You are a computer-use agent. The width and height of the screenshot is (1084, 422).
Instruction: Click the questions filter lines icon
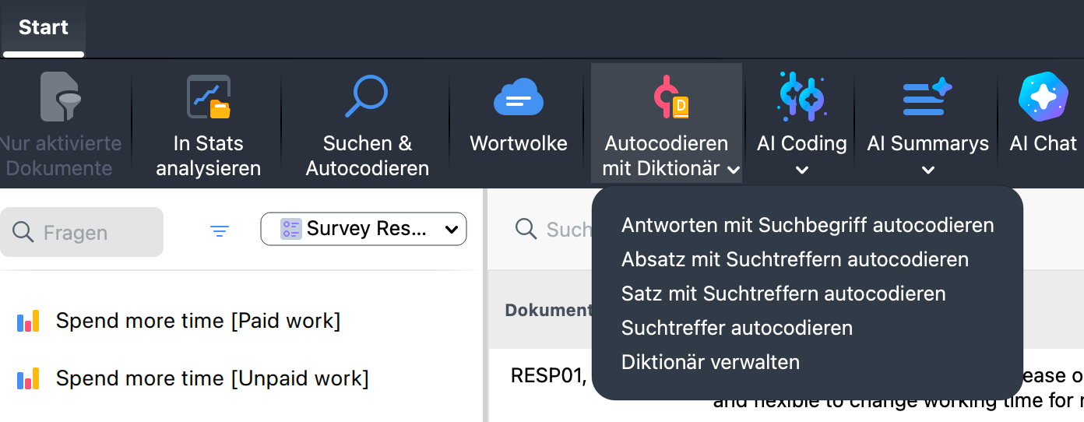click(x=220, y=231)
